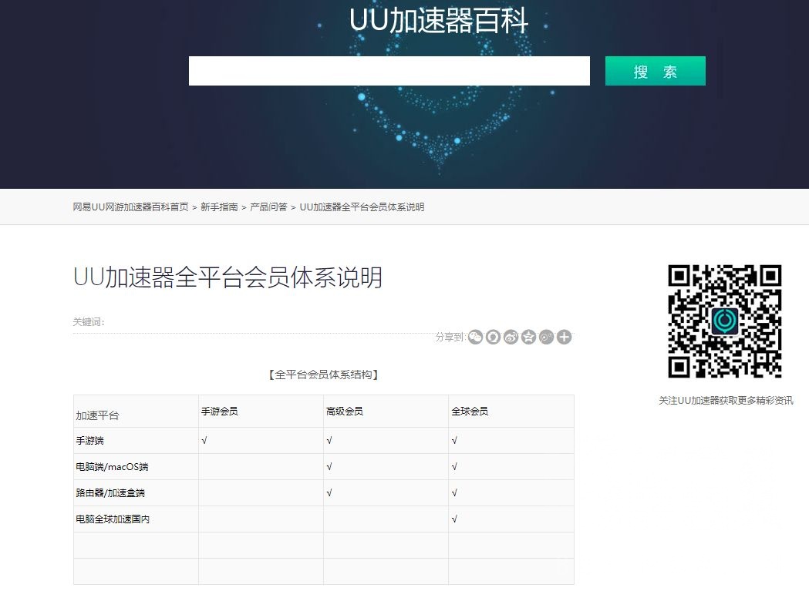The width and height of the screenshot is (809, 598).
Task: Navigate to 产品问答 in the breadcrumb
Action: (x=268, y=207)
